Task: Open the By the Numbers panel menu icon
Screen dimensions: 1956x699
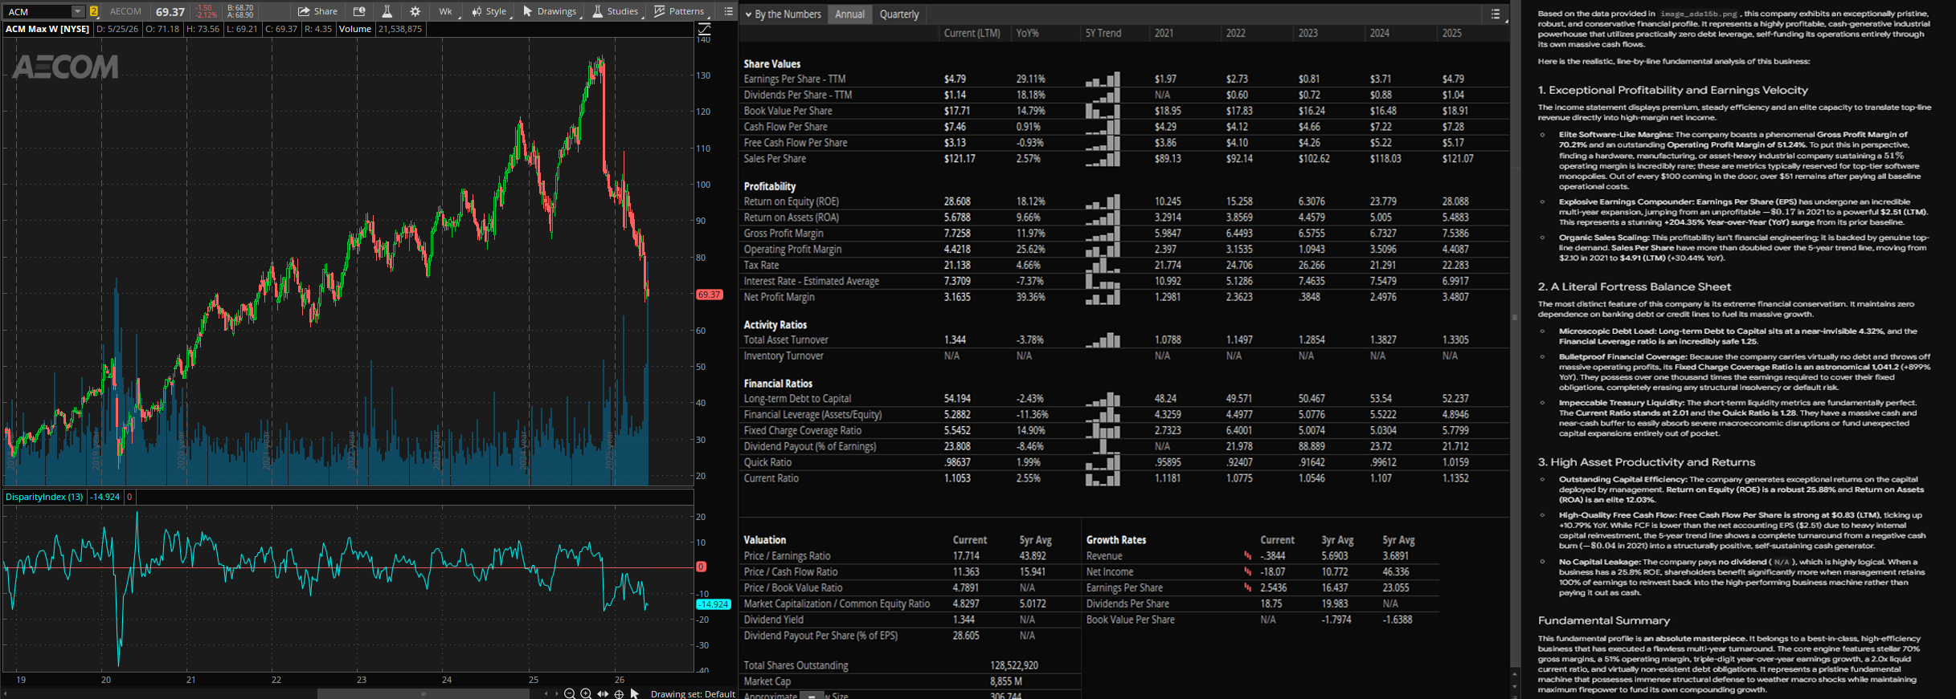Action: tap(1496, 14)
